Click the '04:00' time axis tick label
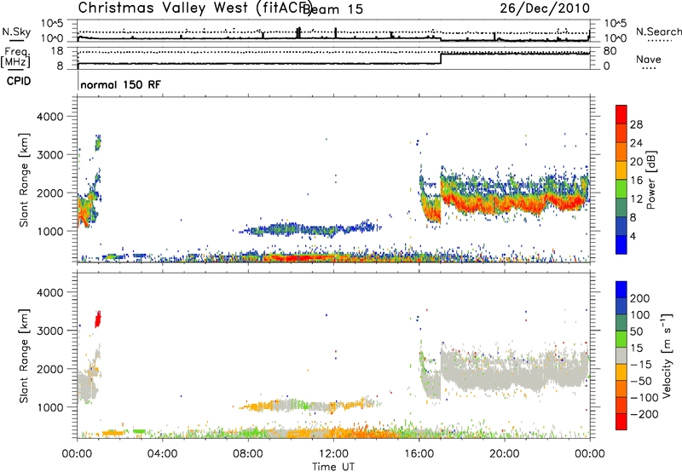This screenshot has width=682, height=472. point(162,454)
